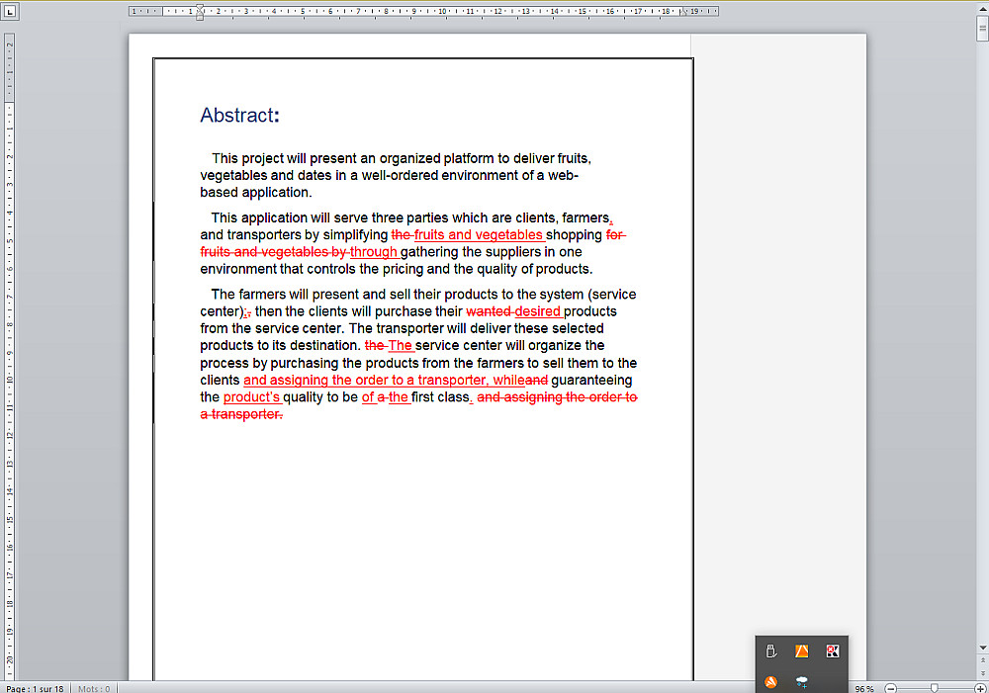Click the inserted word 'product's'
Screen dimensions: 989x693
pos(251,396)
